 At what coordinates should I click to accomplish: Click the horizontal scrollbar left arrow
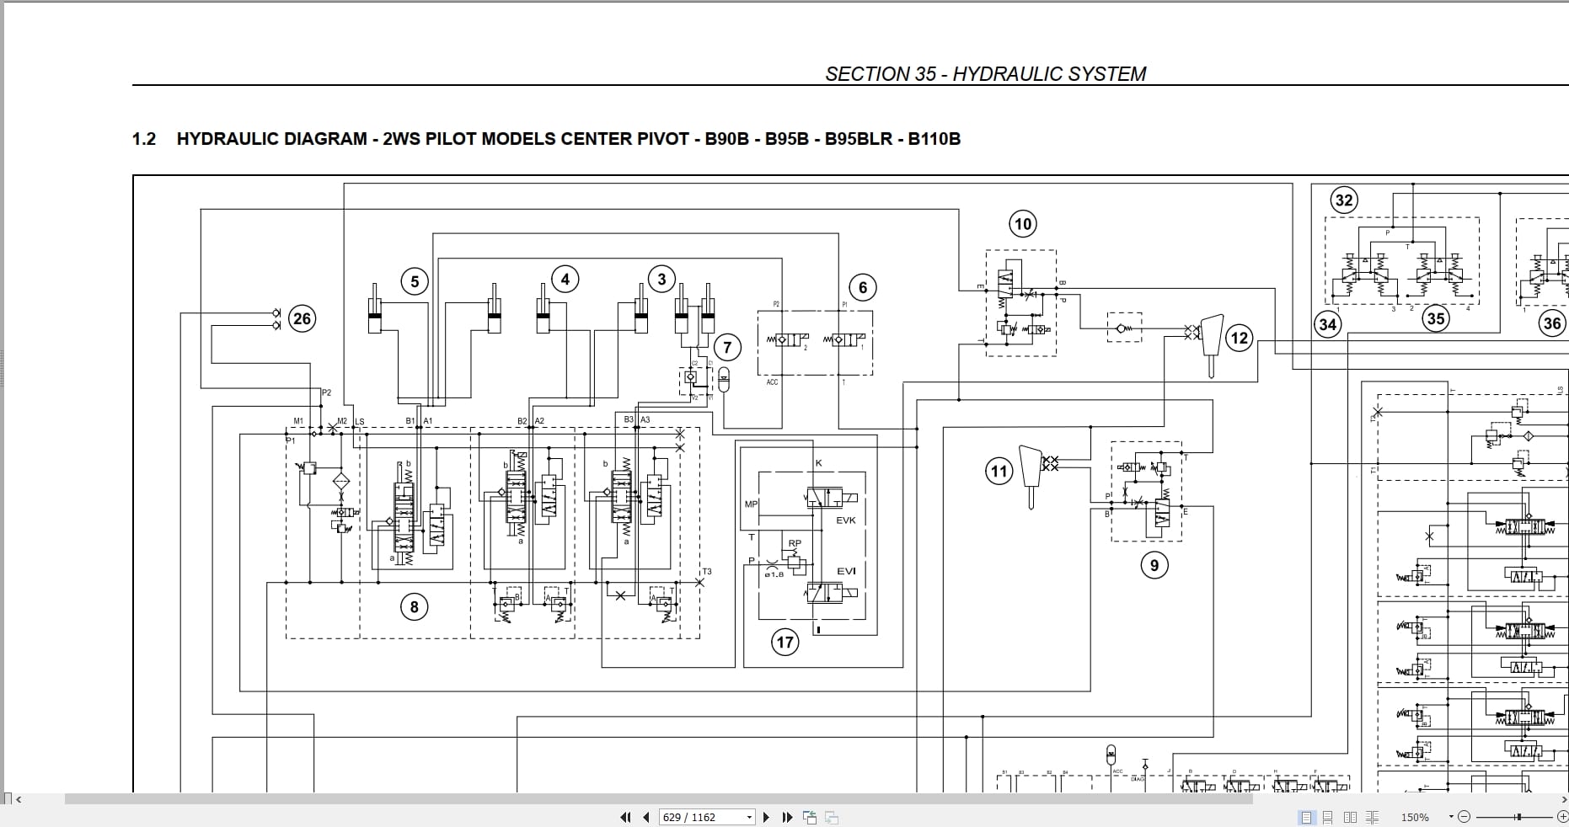pos(19,799)
